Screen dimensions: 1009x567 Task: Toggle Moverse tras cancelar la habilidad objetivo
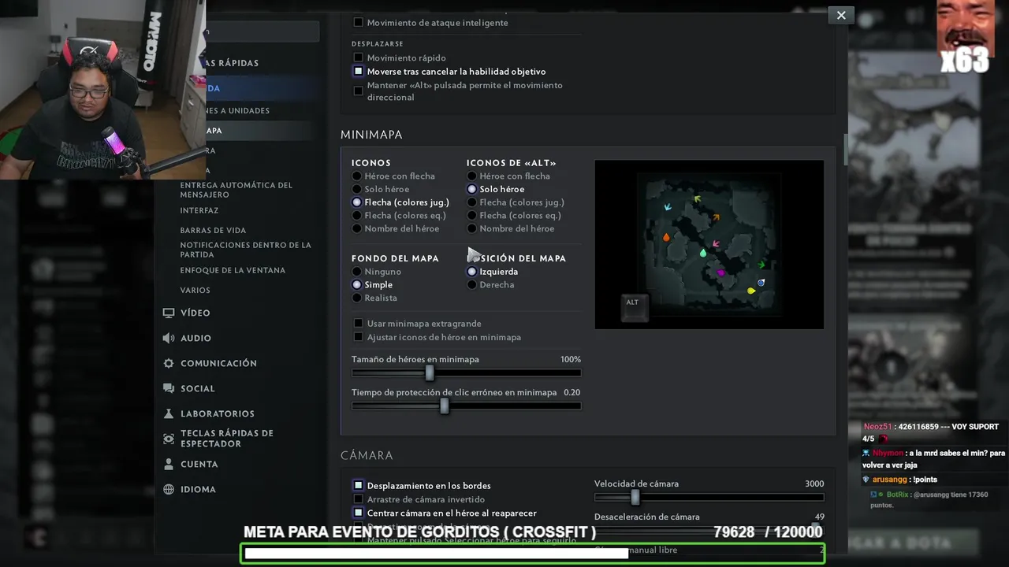(359, 71)
